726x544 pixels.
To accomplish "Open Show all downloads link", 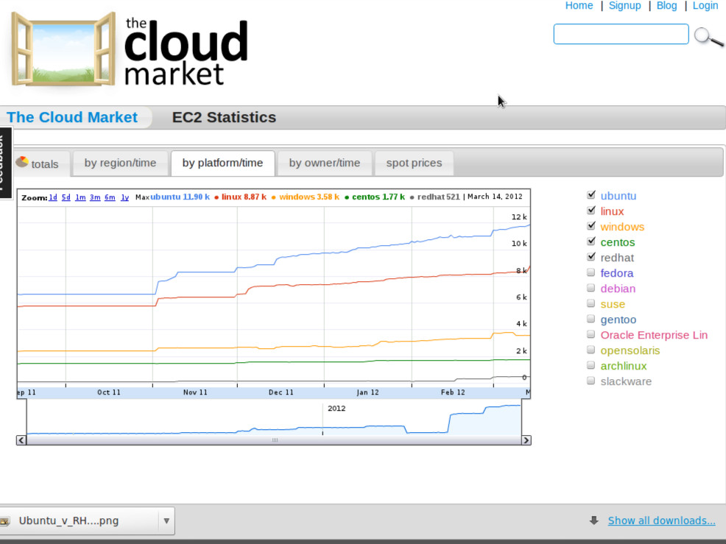I will point(661,520).
